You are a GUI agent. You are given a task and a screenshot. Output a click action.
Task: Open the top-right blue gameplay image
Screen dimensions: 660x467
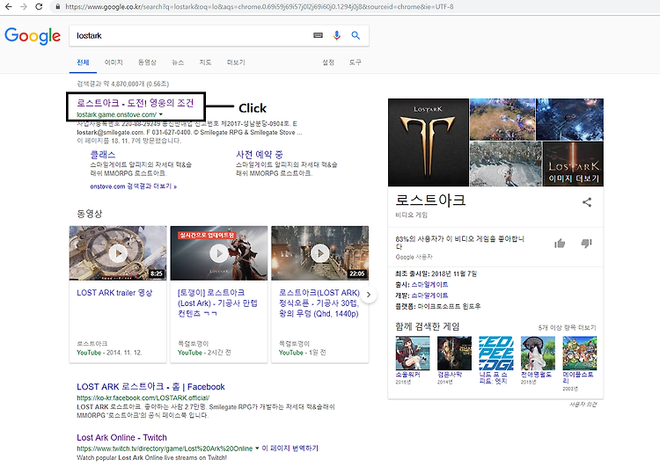click(x=570, y=120)
